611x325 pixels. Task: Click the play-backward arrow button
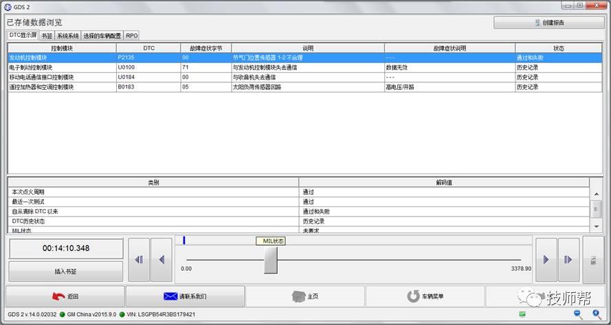(x=162, y=259)
